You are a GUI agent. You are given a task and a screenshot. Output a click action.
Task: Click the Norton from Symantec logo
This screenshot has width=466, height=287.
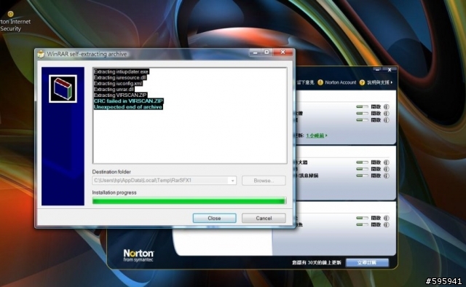pyautogui.click(x=138, y=256)
